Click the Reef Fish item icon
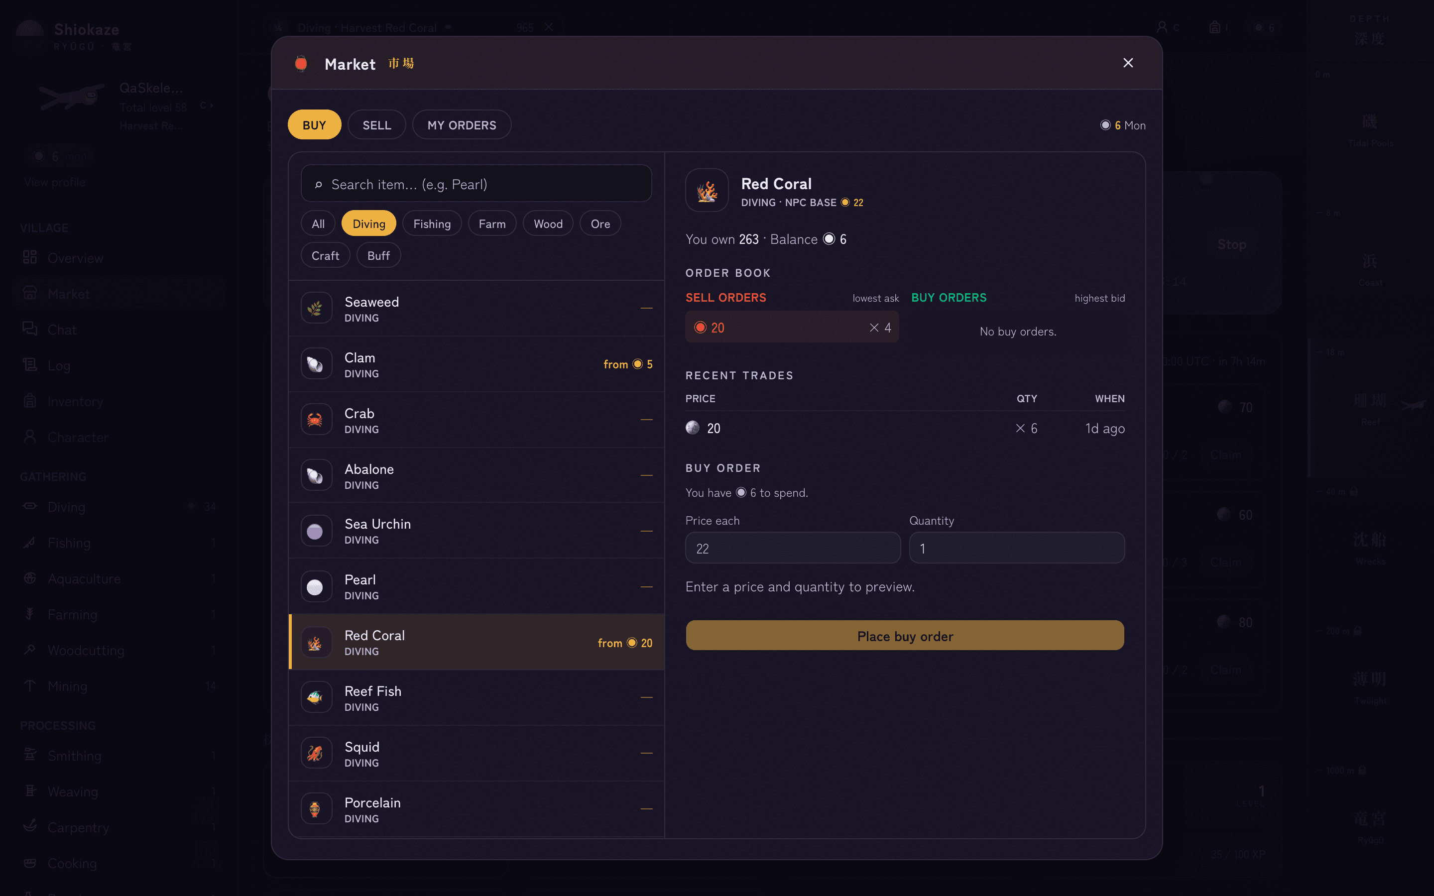Viewport: 1434px width, 896px height. 316,697
